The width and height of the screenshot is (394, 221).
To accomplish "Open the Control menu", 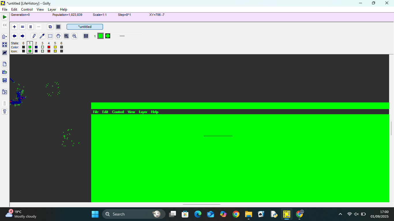I will [27, 9].
